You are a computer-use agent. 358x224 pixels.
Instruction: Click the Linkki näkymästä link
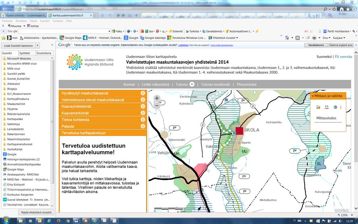point(155,84)
